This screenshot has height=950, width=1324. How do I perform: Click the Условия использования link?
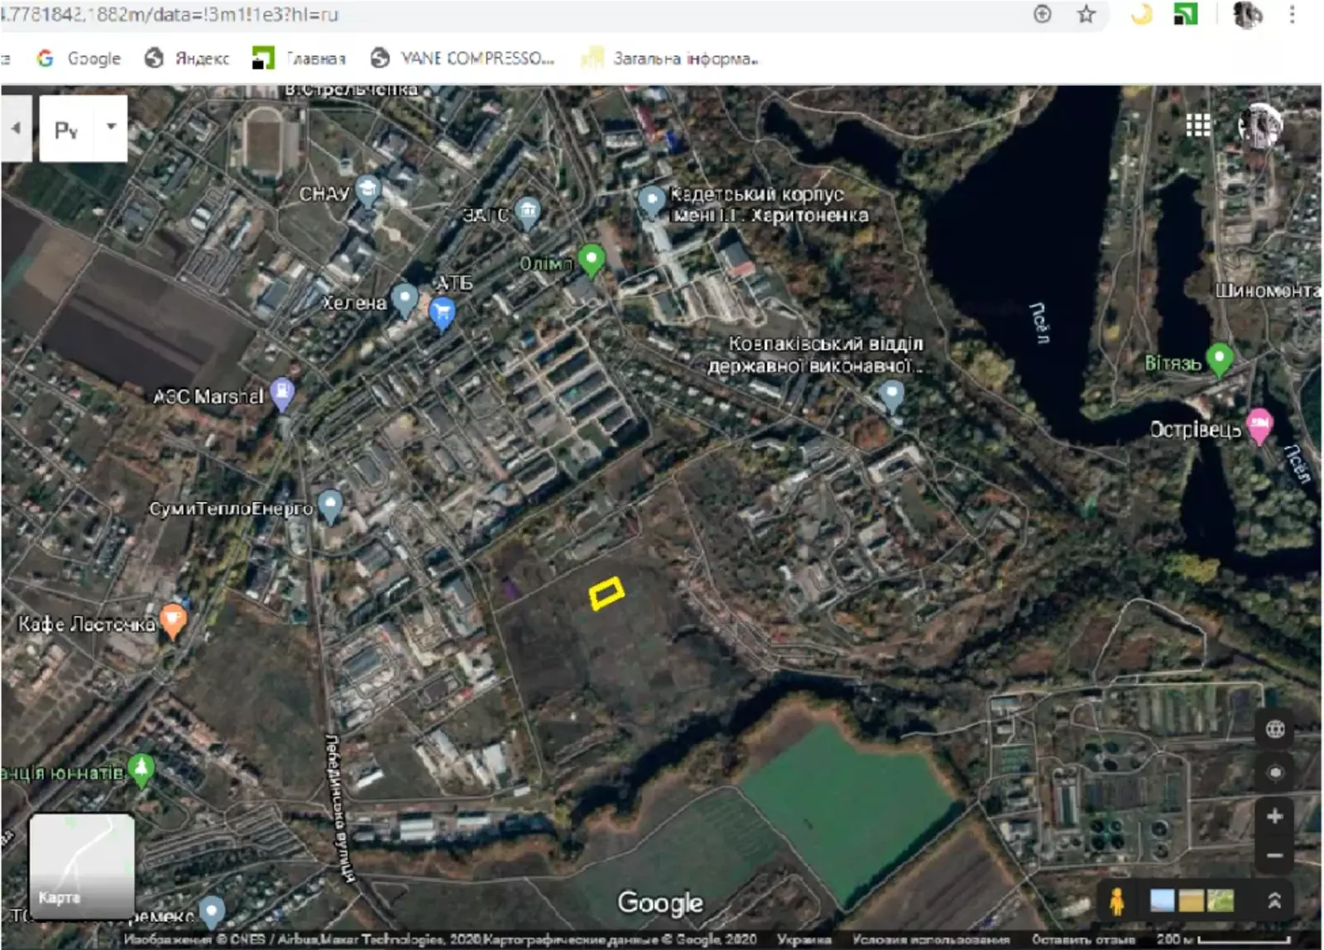pyautogui.click(x=930, y=939)
